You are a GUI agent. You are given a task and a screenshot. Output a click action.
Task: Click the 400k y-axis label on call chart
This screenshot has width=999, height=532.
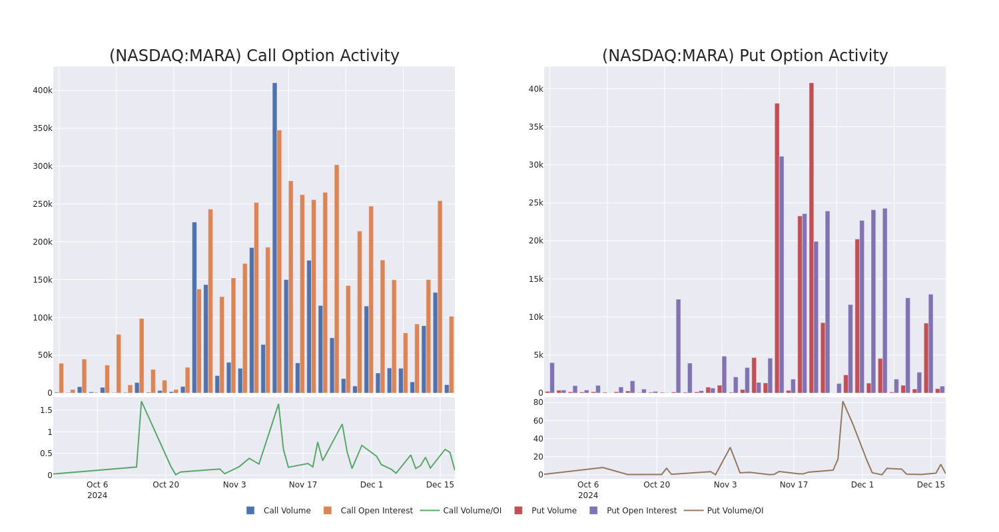tap(43, 90)
